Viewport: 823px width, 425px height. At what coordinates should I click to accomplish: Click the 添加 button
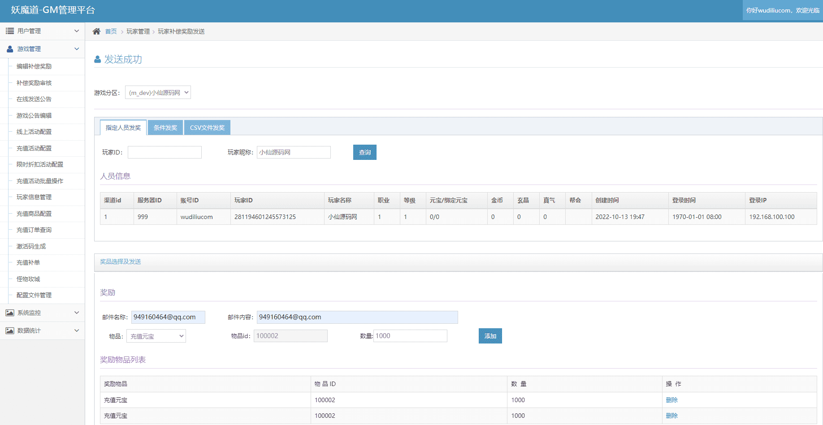490,336
